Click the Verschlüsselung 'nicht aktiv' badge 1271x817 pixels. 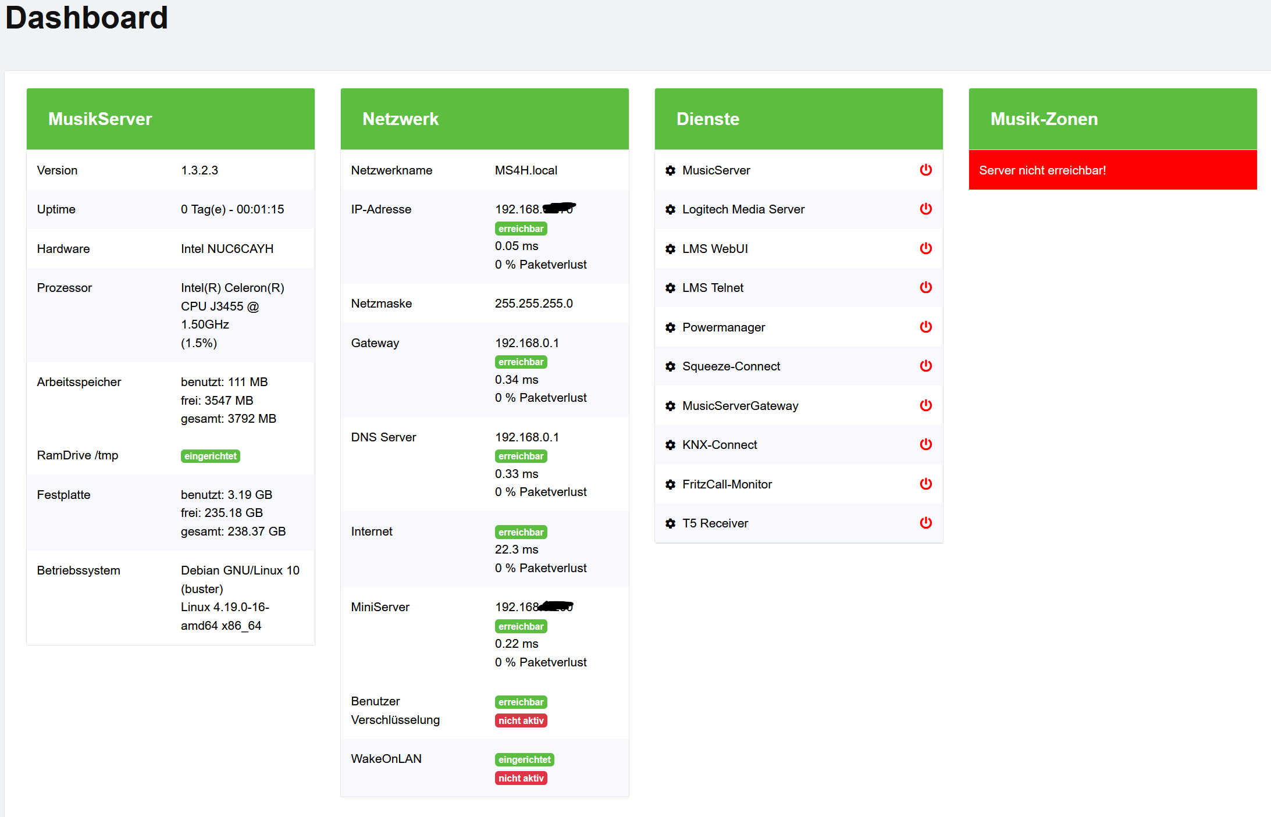pos(521,720)
